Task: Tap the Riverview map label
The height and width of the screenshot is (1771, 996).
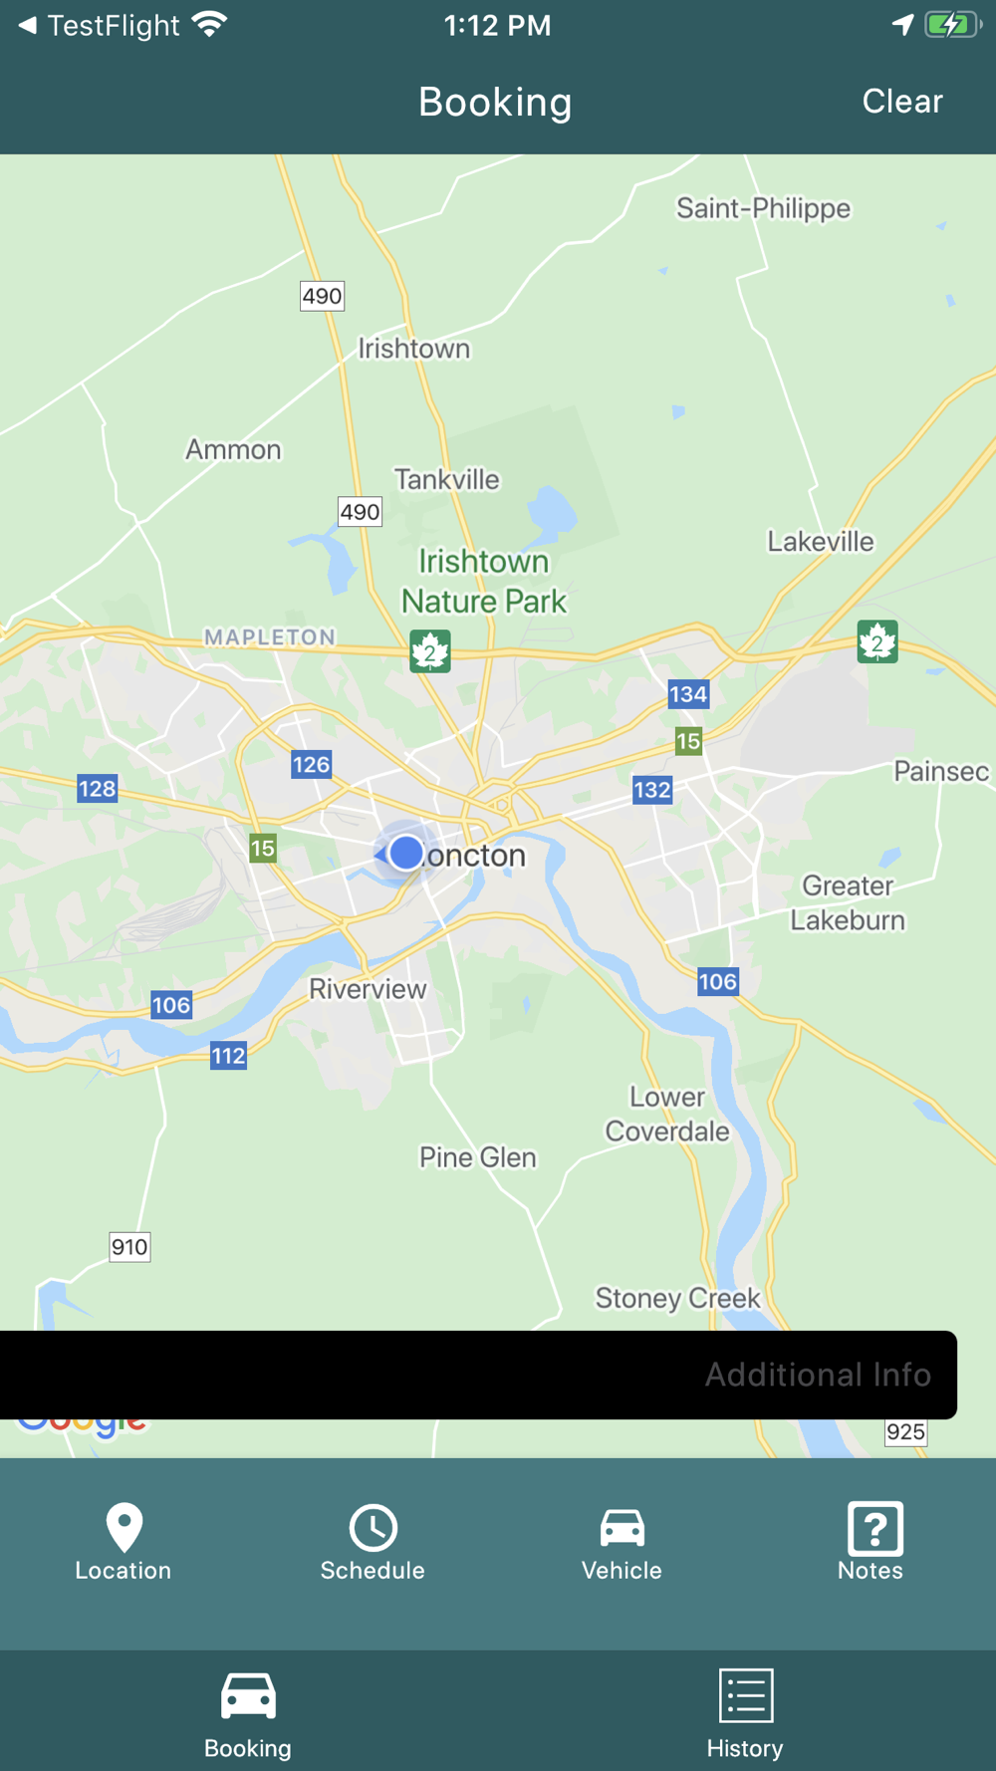Action: coord(368,989)
